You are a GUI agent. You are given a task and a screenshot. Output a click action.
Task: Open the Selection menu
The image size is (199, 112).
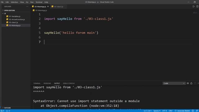14,2
